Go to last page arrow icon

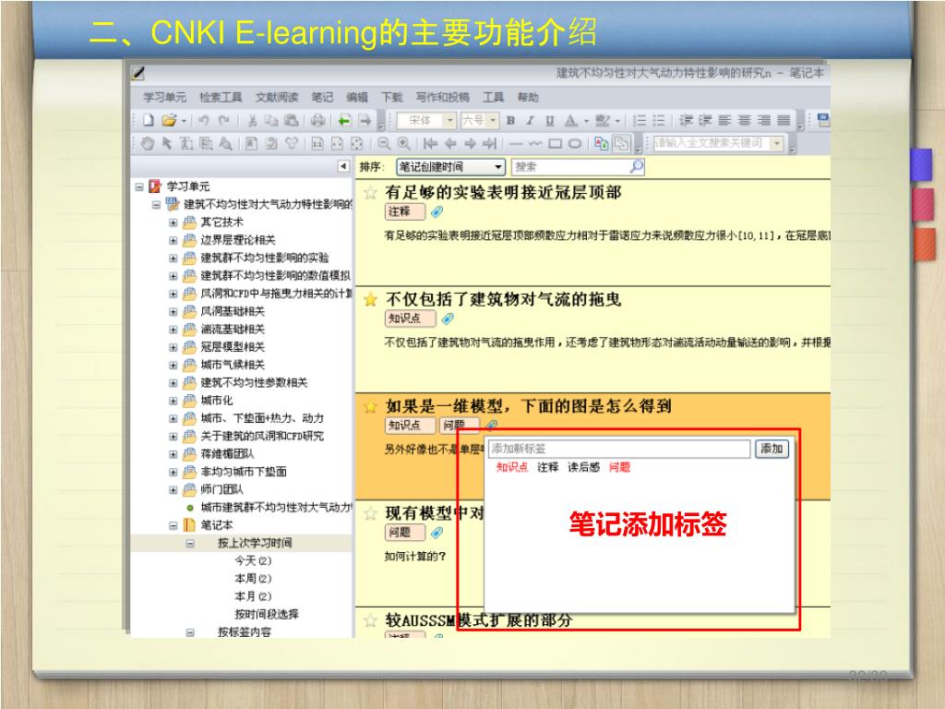pos(489,143)
